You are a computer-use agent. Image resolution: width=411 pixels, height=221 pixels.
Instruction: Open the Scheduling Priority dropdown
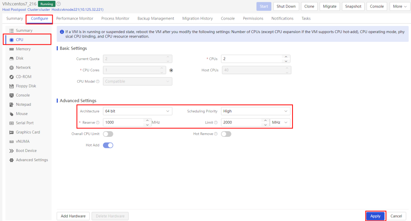[x=255, y=111]
